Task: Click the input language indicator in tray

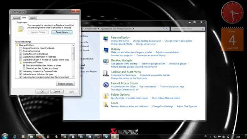Action: click(x=205, y=136)
